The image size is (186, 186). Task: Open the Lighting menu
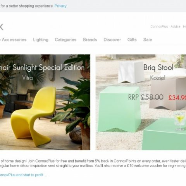[41, 40]
